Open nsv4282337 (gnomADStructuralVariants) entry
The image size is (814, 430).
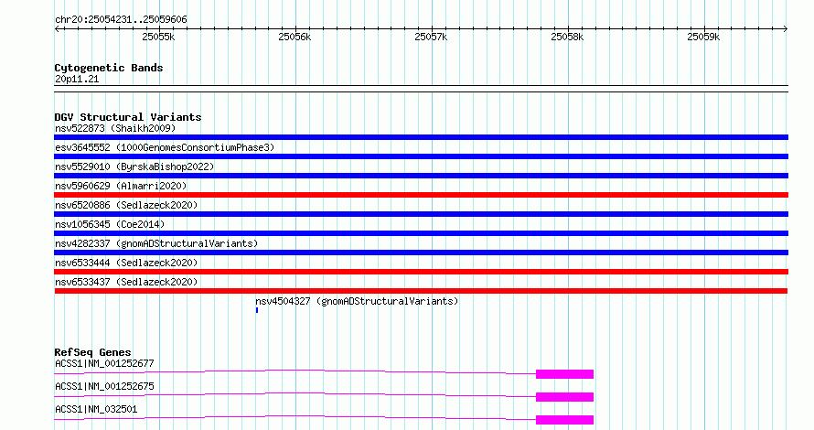click(x=156, y=243)
